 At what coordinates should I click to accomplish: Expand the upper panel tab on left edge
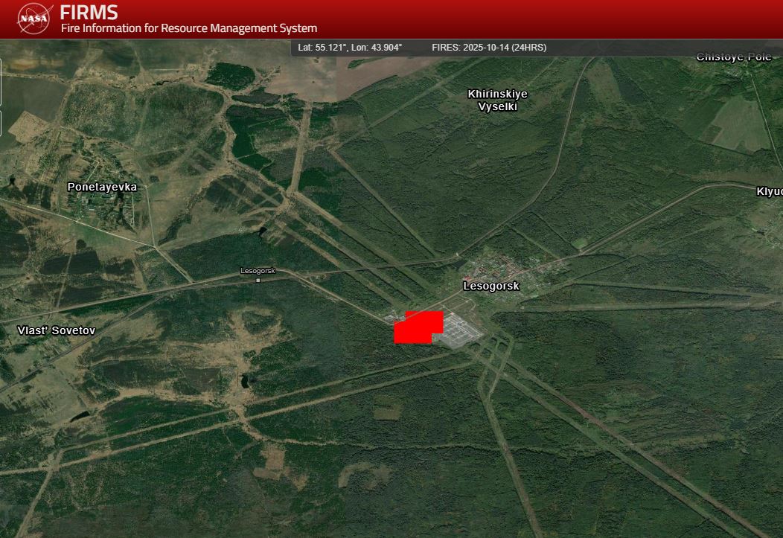(x=1, y=82)
